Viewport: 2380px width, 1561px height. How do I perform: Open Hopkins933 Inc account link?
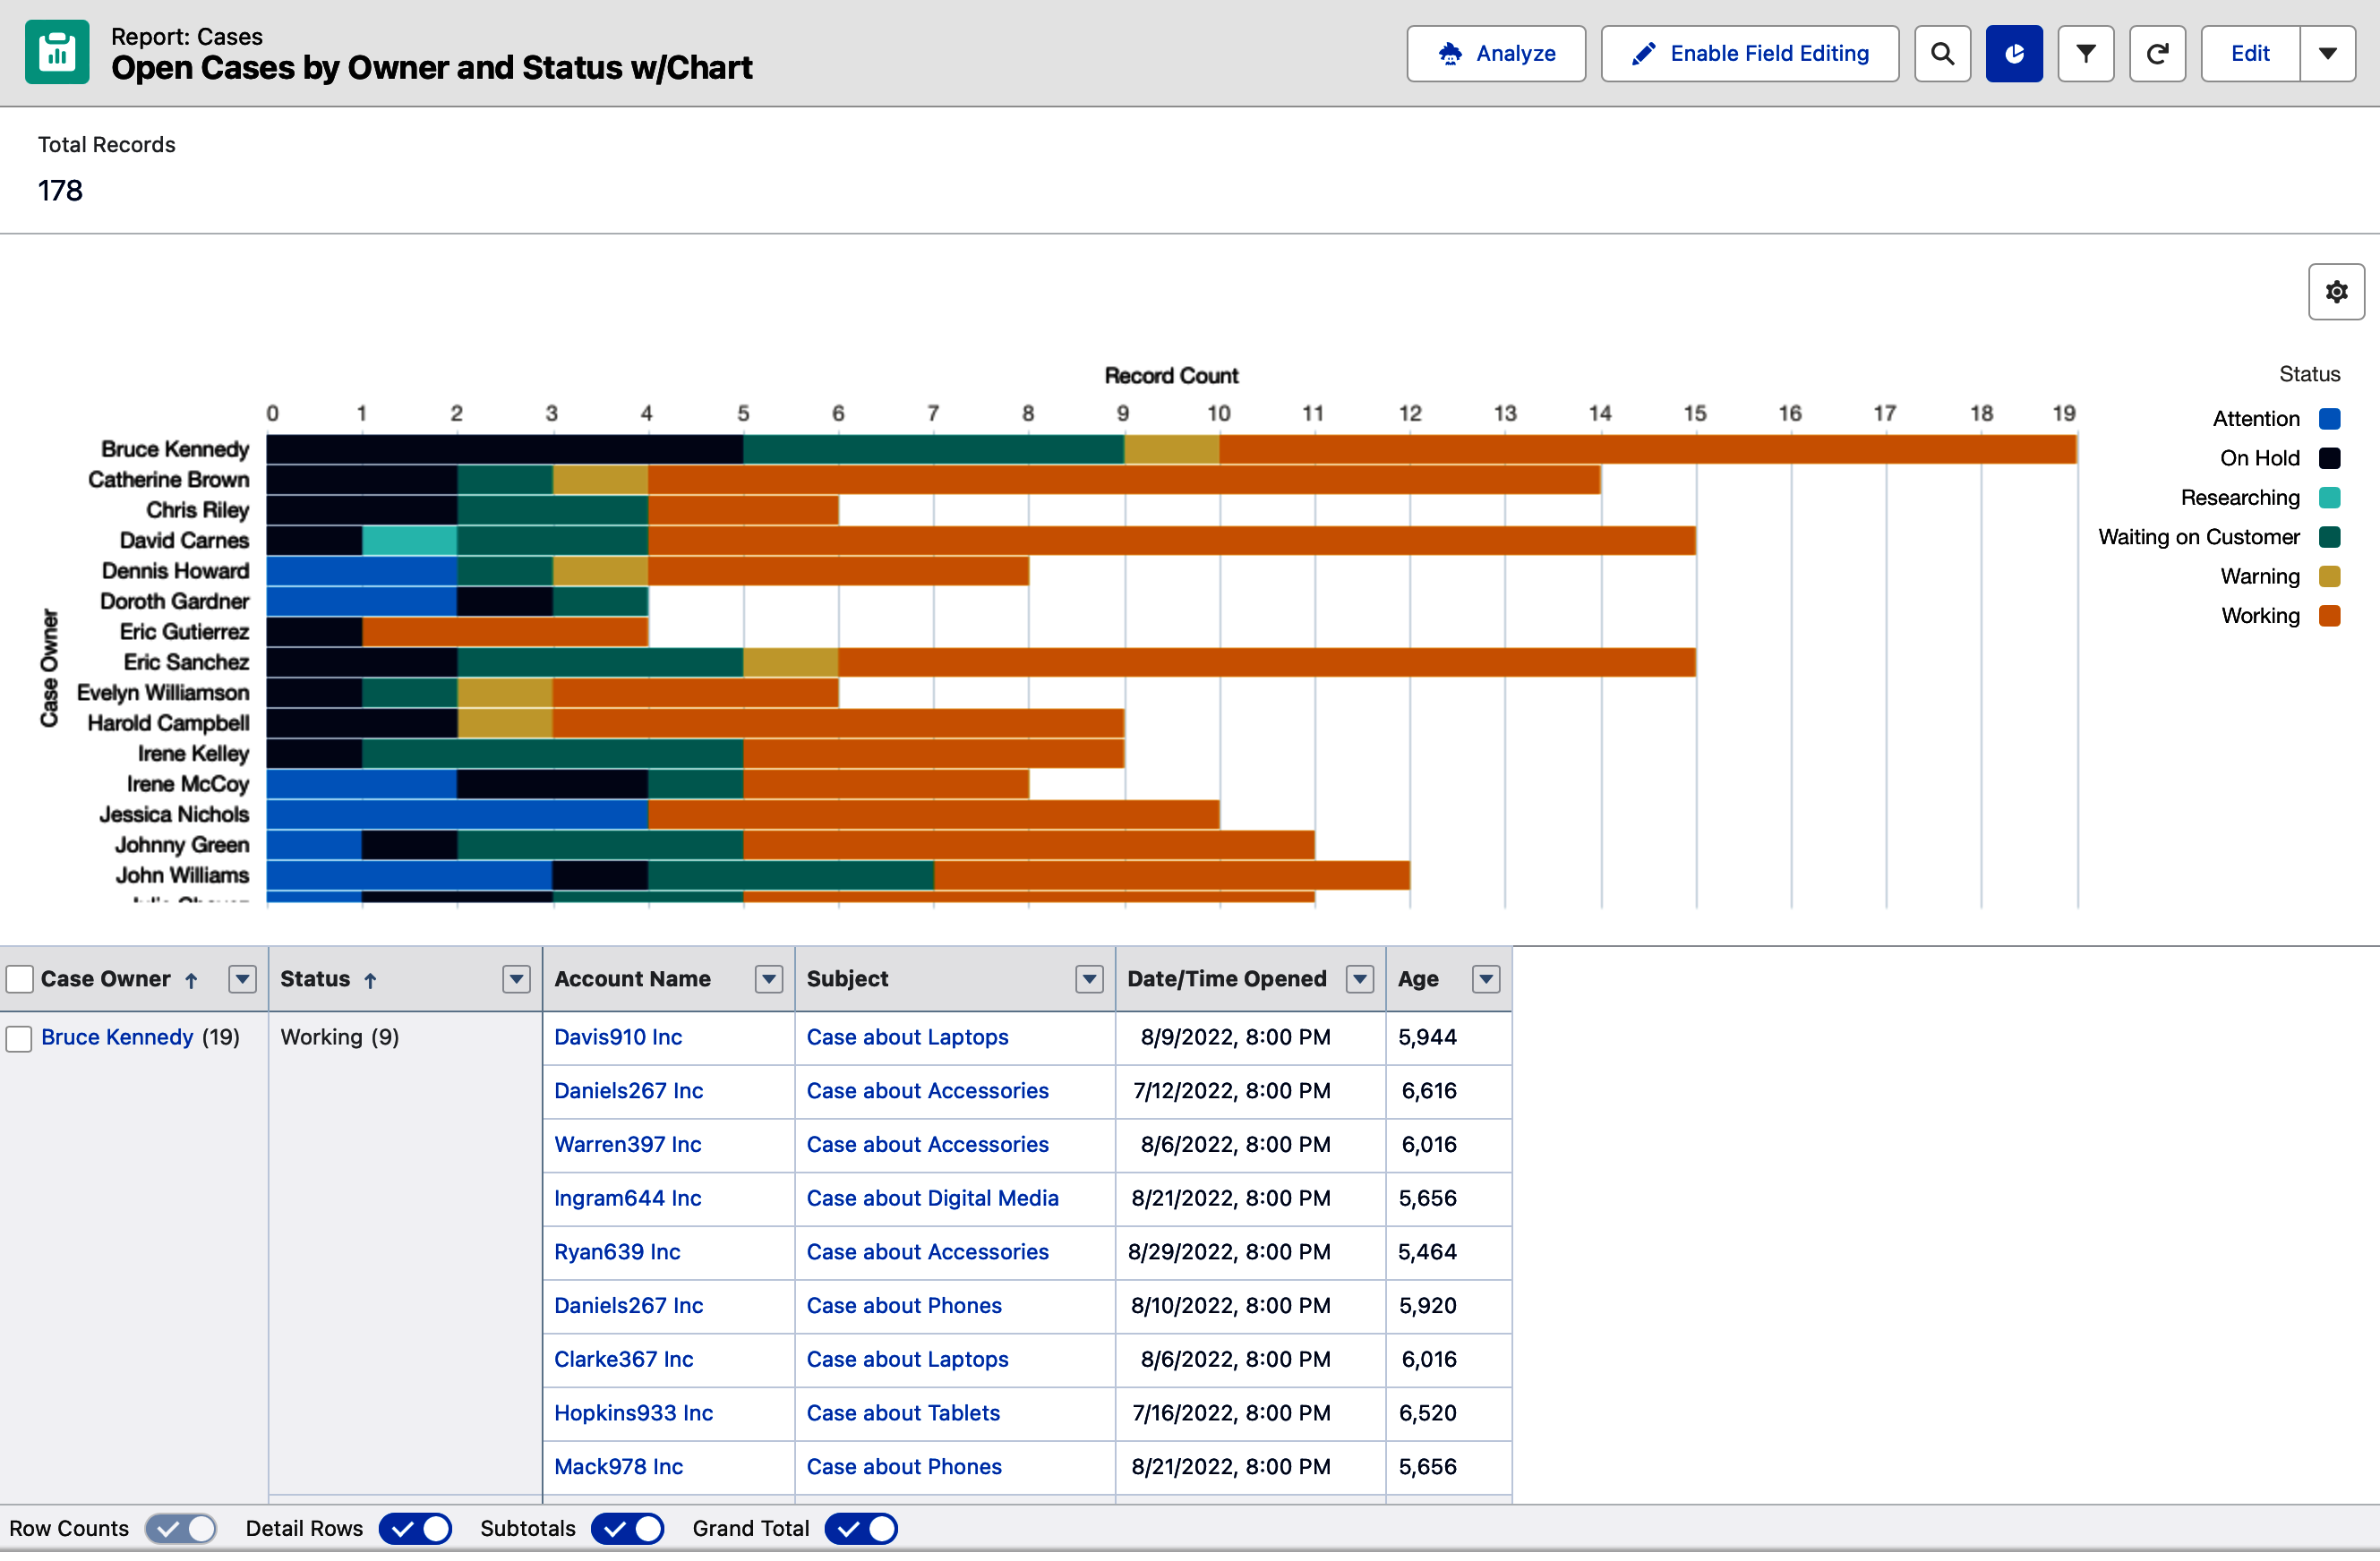click(634, 1415)
